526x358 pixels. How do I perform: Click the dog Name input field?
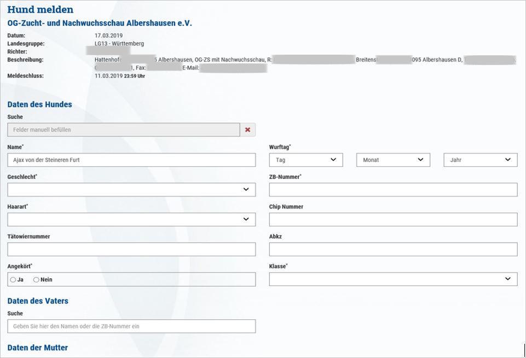pyautogui.click(x=131, y=160)
